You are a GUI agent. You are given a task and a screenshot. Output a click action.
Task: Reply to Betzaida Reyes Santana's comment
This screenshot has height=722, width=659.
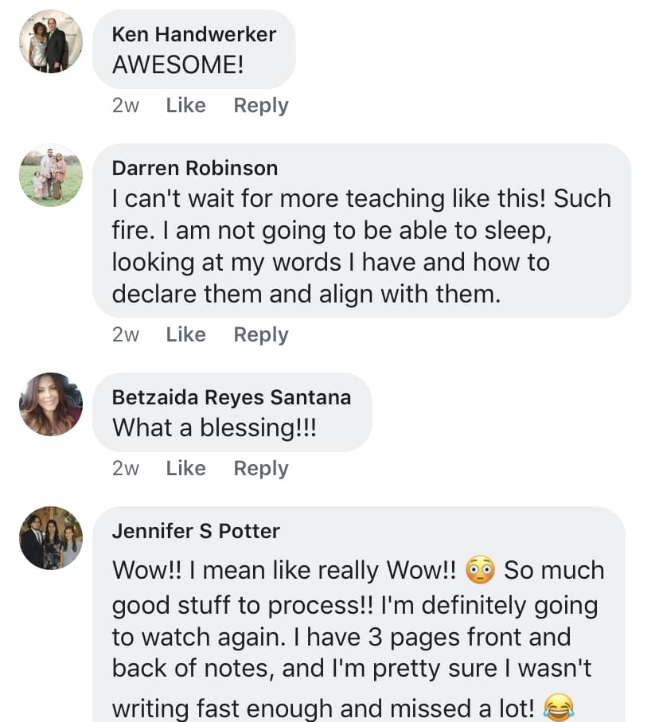(261, 468)
